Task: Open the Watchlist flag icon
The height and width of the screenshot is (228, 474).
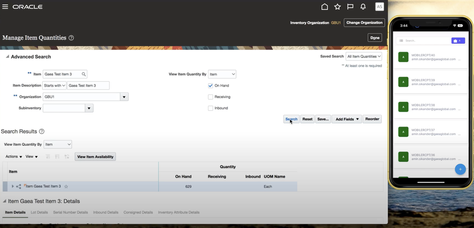Action: point(350,7)
